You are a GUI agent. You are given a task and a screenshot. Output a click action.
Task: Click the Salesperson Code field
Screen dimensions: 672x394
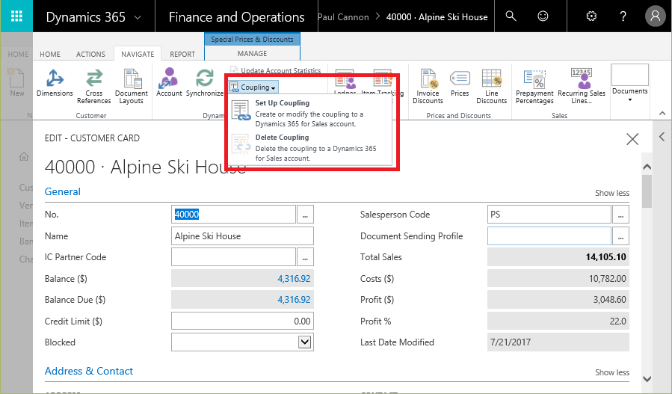(x=549, y=215)
